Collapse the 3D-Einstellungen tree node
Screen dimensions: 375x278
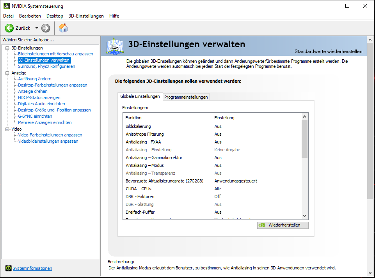[7, 48]
